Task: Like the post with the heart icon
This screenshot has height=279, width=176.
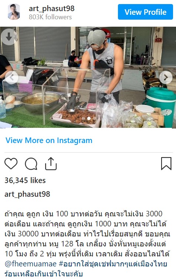Action: 11,163
